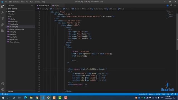Open login.php in the explorer
178x100 pixels.
(13, 34)
